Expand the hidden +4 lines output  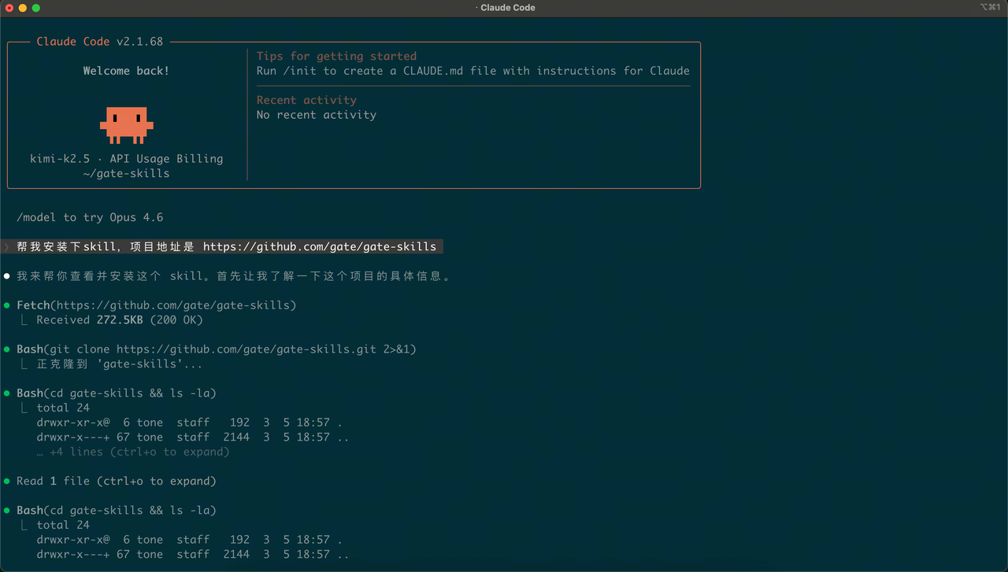132,452
